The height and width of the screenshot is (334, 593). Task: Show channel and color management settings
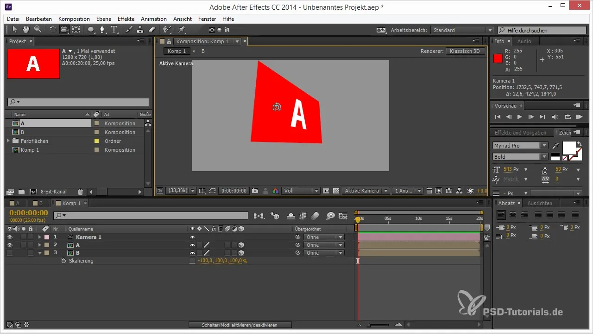pos(276,191)
